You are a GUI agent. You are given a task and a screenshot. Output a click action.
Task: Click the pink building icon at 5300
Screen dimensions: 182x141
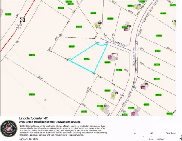click(x=110, y=57)
